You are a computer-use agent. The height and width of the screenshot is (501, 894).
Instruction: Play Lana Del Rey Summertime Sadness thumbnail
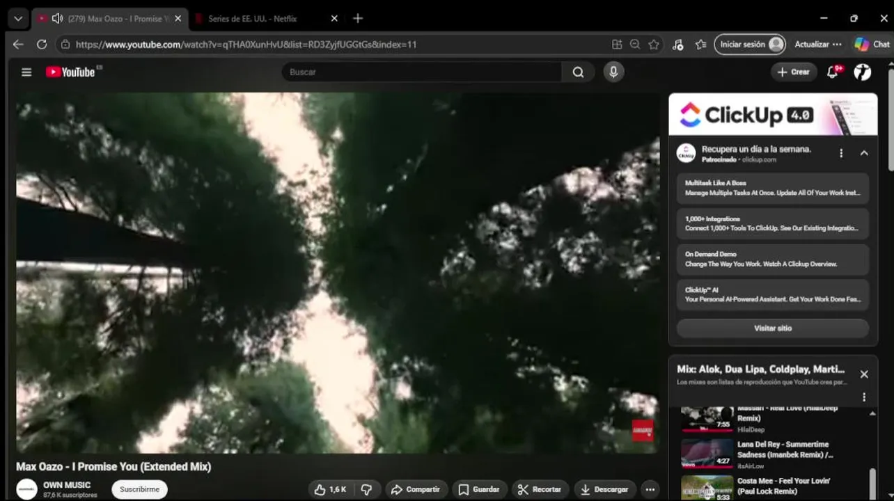[707, 454]
